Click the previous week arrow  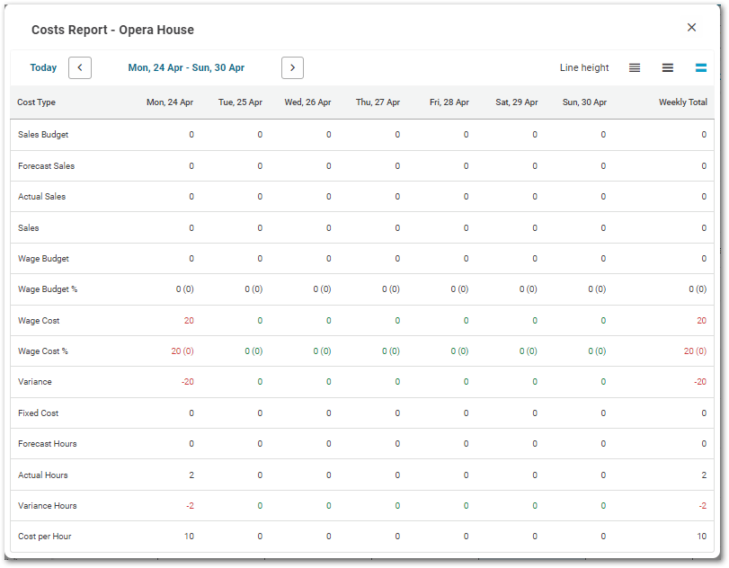tap(79, 67)
